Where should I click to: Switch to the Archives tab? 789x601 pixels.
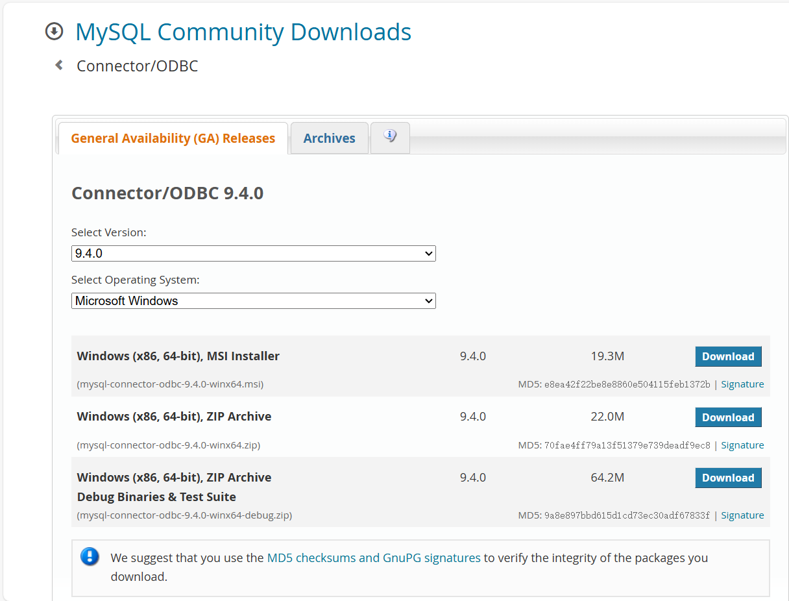pyautogui.click(x=329, y=138)
